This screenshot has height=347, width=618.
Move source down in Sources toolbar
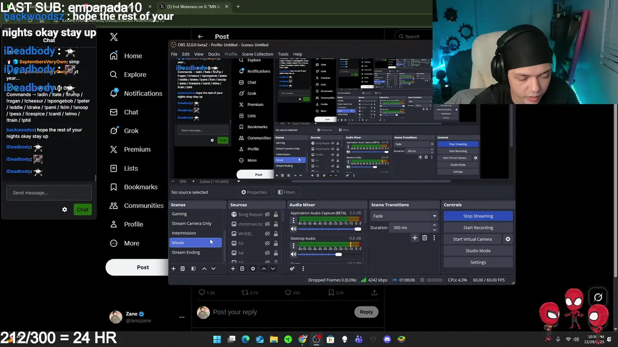point(273,268)
